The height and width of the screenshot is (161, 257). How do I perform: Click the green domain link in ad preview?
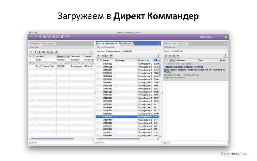192,75
